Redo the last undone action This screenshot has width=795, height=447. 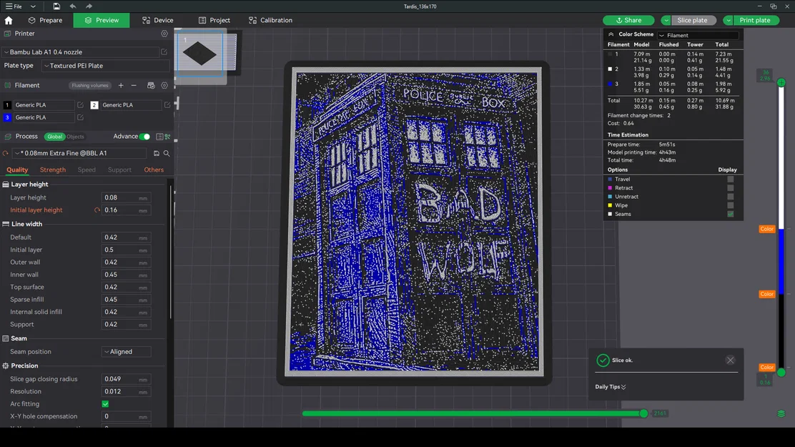tap(89, 6)
